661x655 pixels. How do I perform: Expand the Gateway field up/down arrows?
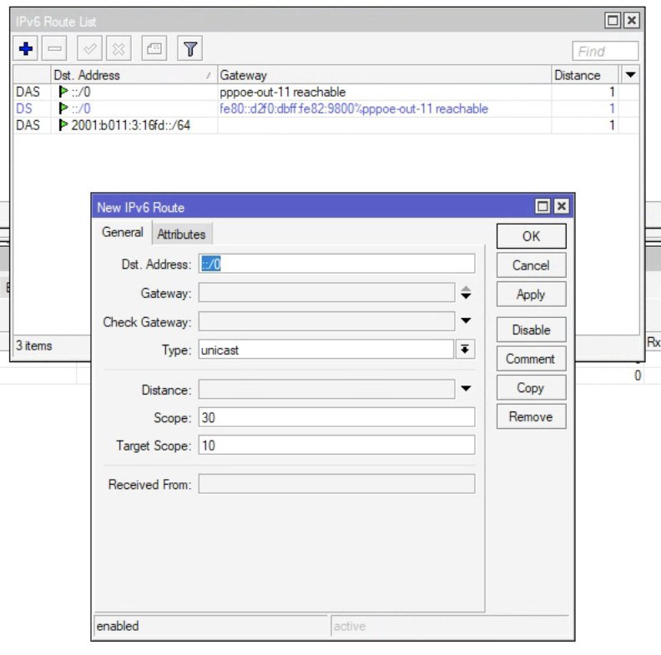click(x=466, y=293)
